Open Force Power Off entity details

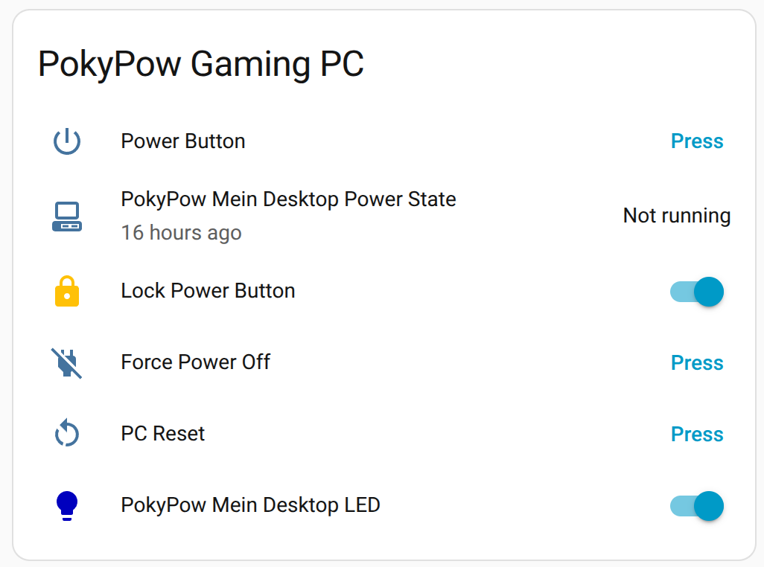point(195,362)
